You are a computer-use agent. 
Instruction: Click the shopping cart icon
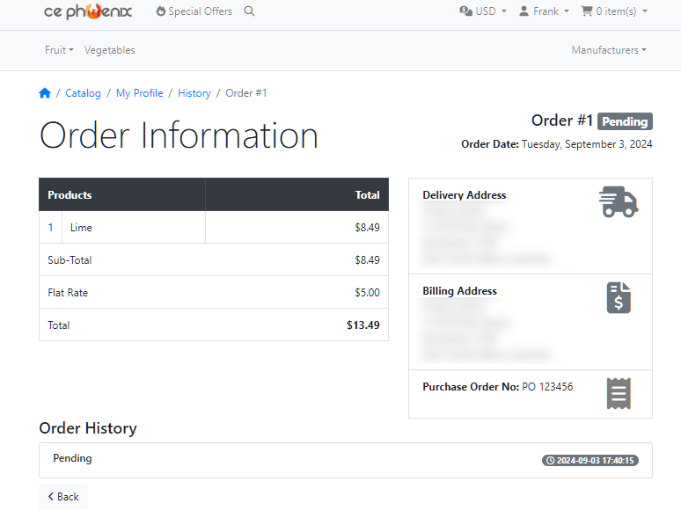[587, 11]
